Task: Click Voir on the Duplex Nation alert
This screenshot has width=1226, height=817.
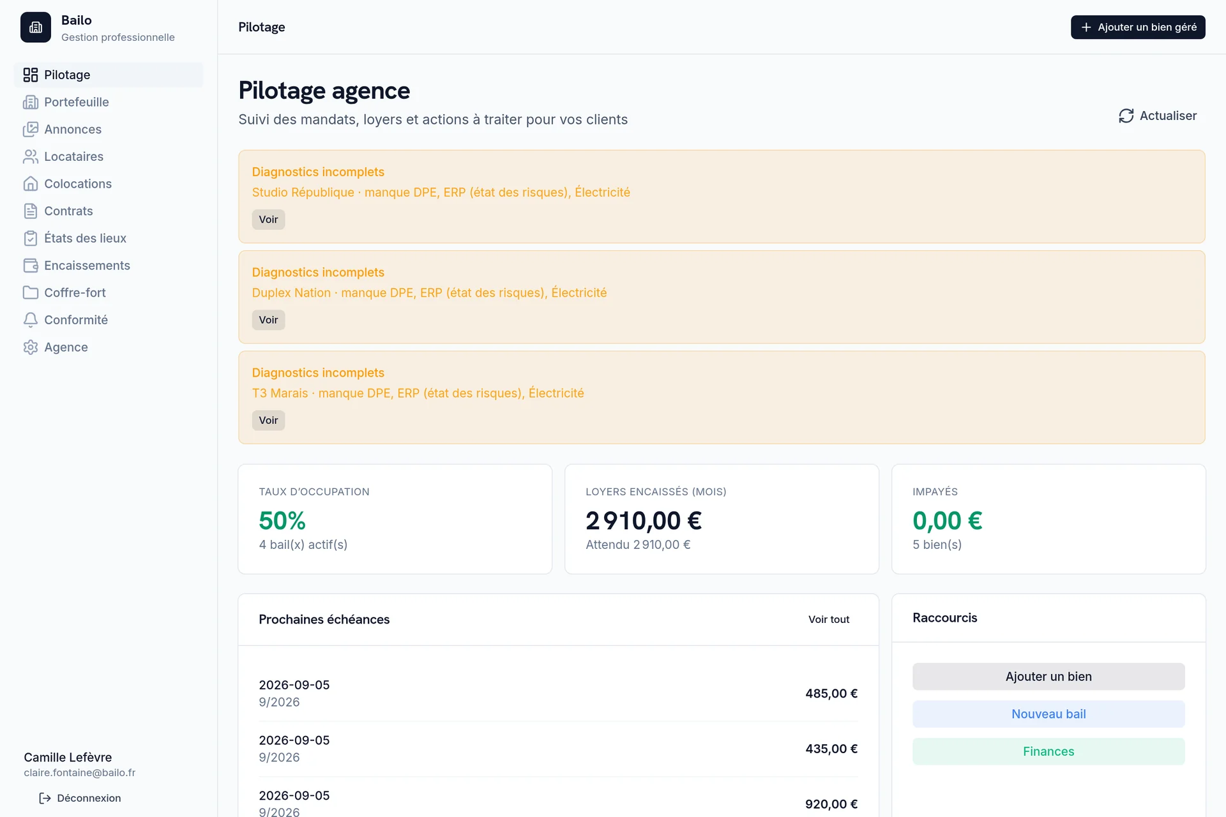Action: point(268,320)
